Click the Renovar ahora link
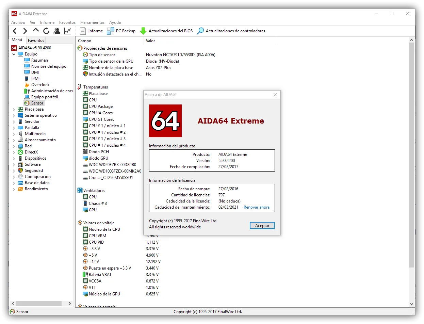Screen dimensions: 424x324 pos(257,207)
